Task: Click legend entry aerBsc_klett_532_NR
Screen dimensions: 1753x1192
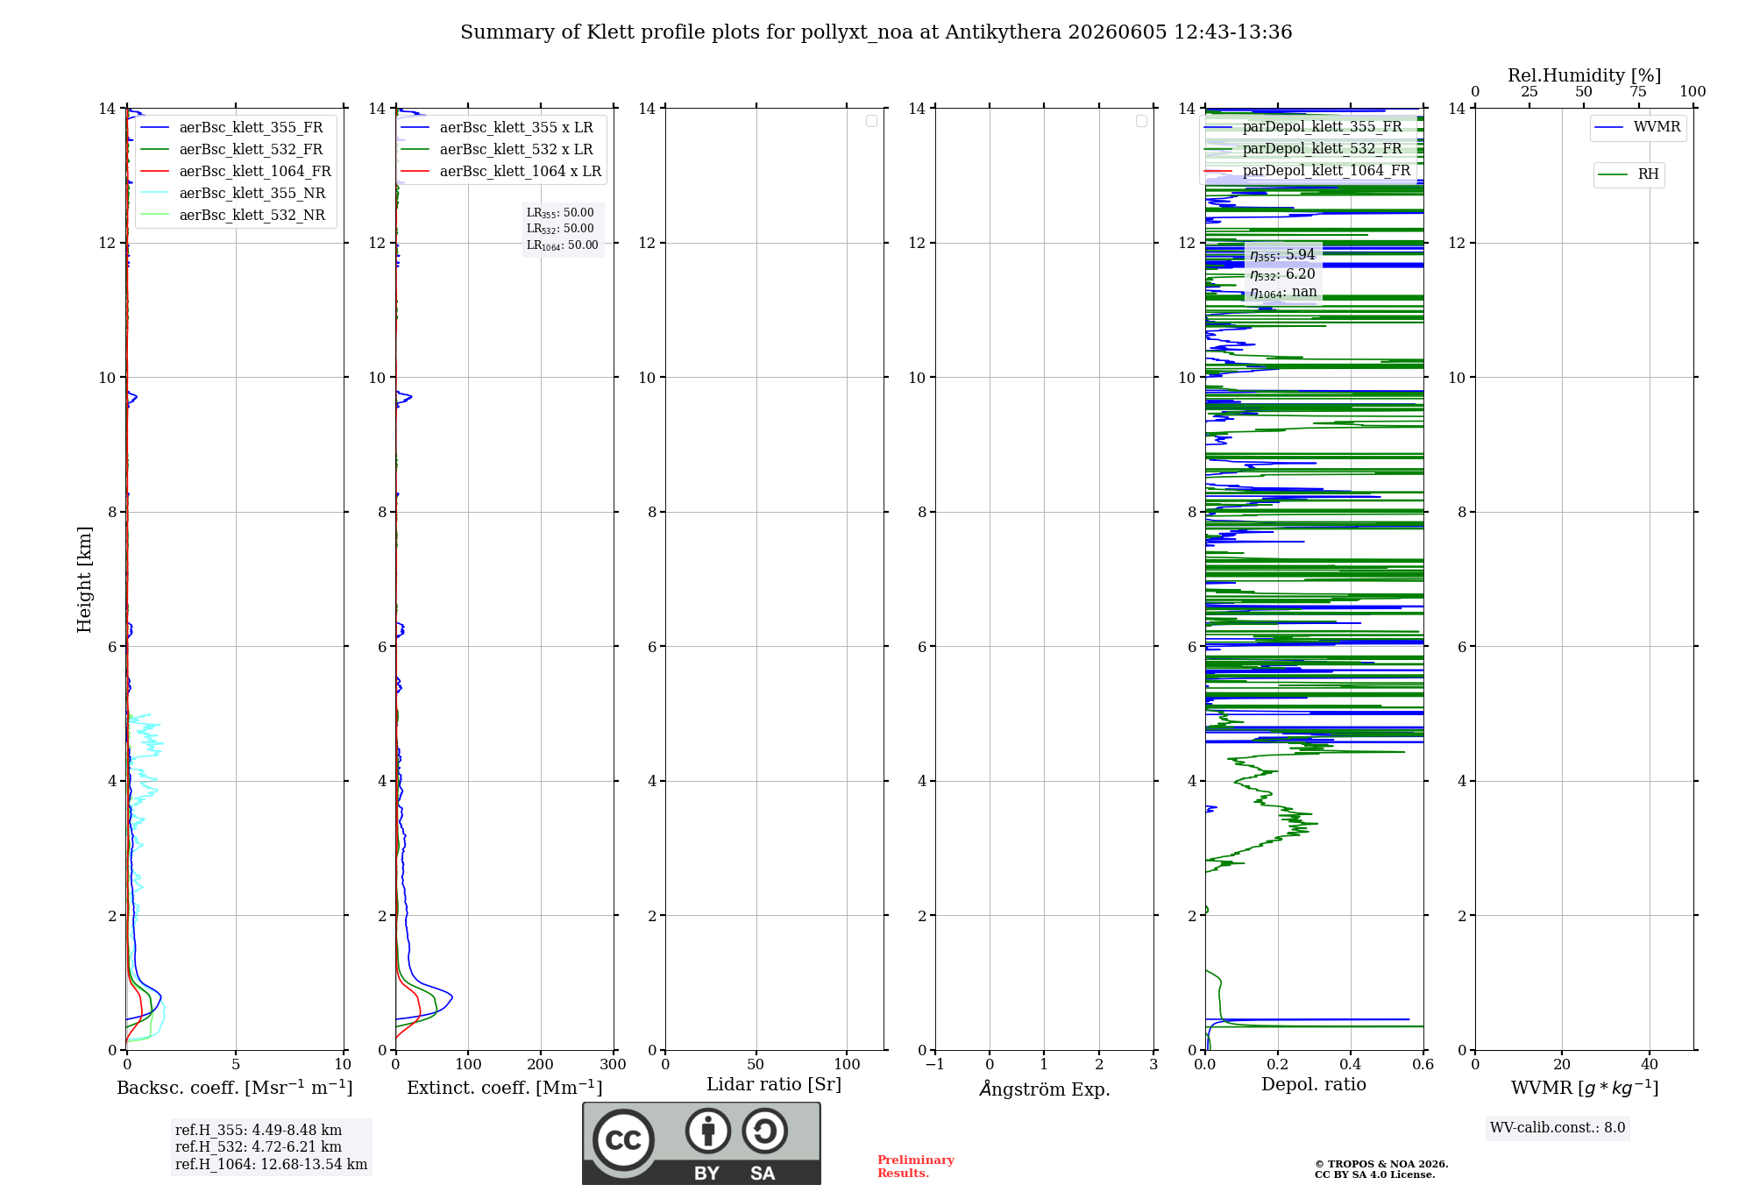Action: point(232,216)
